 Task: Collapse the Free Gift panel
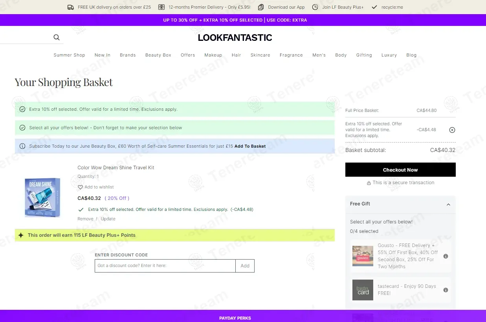448,204
